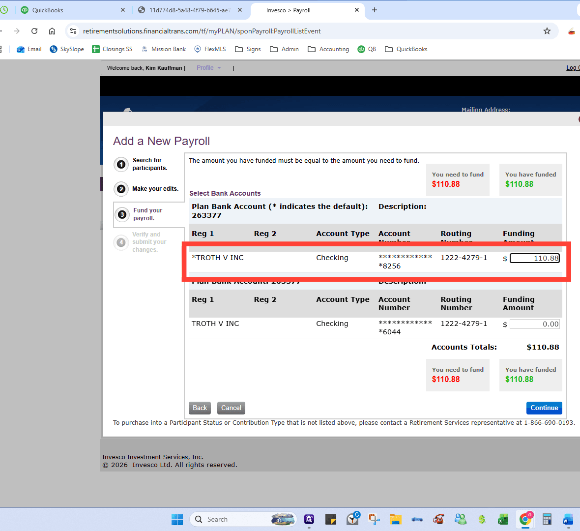Open the Mission Bank bookmark
The width and height of the screenshot is (580, 531).
click(164, 49)
